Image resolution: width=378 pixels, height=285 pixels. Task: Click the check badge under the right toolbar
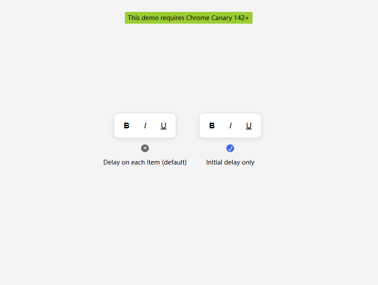(x=230, y=148)
